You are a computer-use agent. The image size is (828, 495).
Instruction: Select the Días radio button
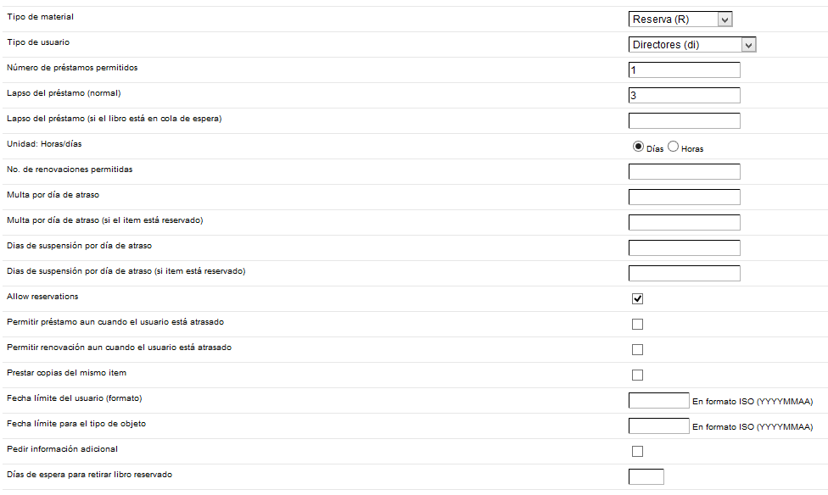[638, 147]
